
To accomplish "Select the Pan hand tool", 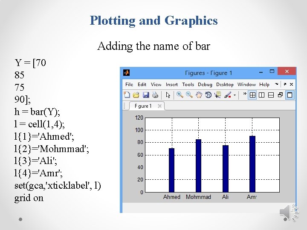I will click(199, 95).
